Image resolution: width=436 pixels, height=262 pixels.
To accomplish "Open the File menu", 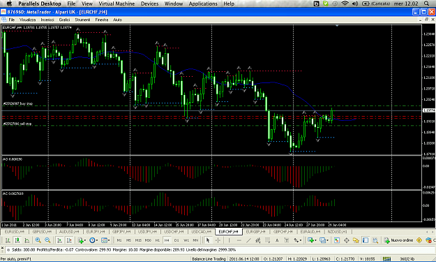I will (x=12, y=20).
